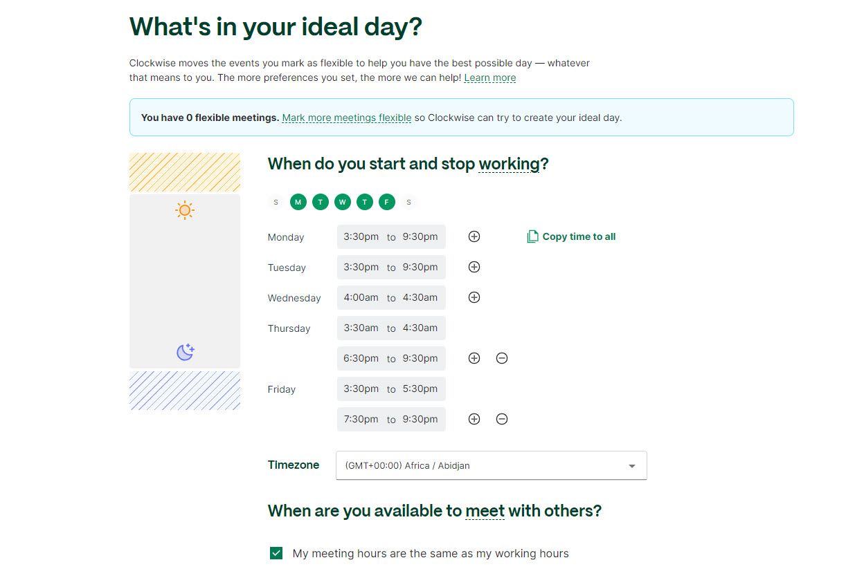This screenshot has height=578, width=864.
Task: Toggle Wednesday off in the weekday row
Action: coord(342,202)
